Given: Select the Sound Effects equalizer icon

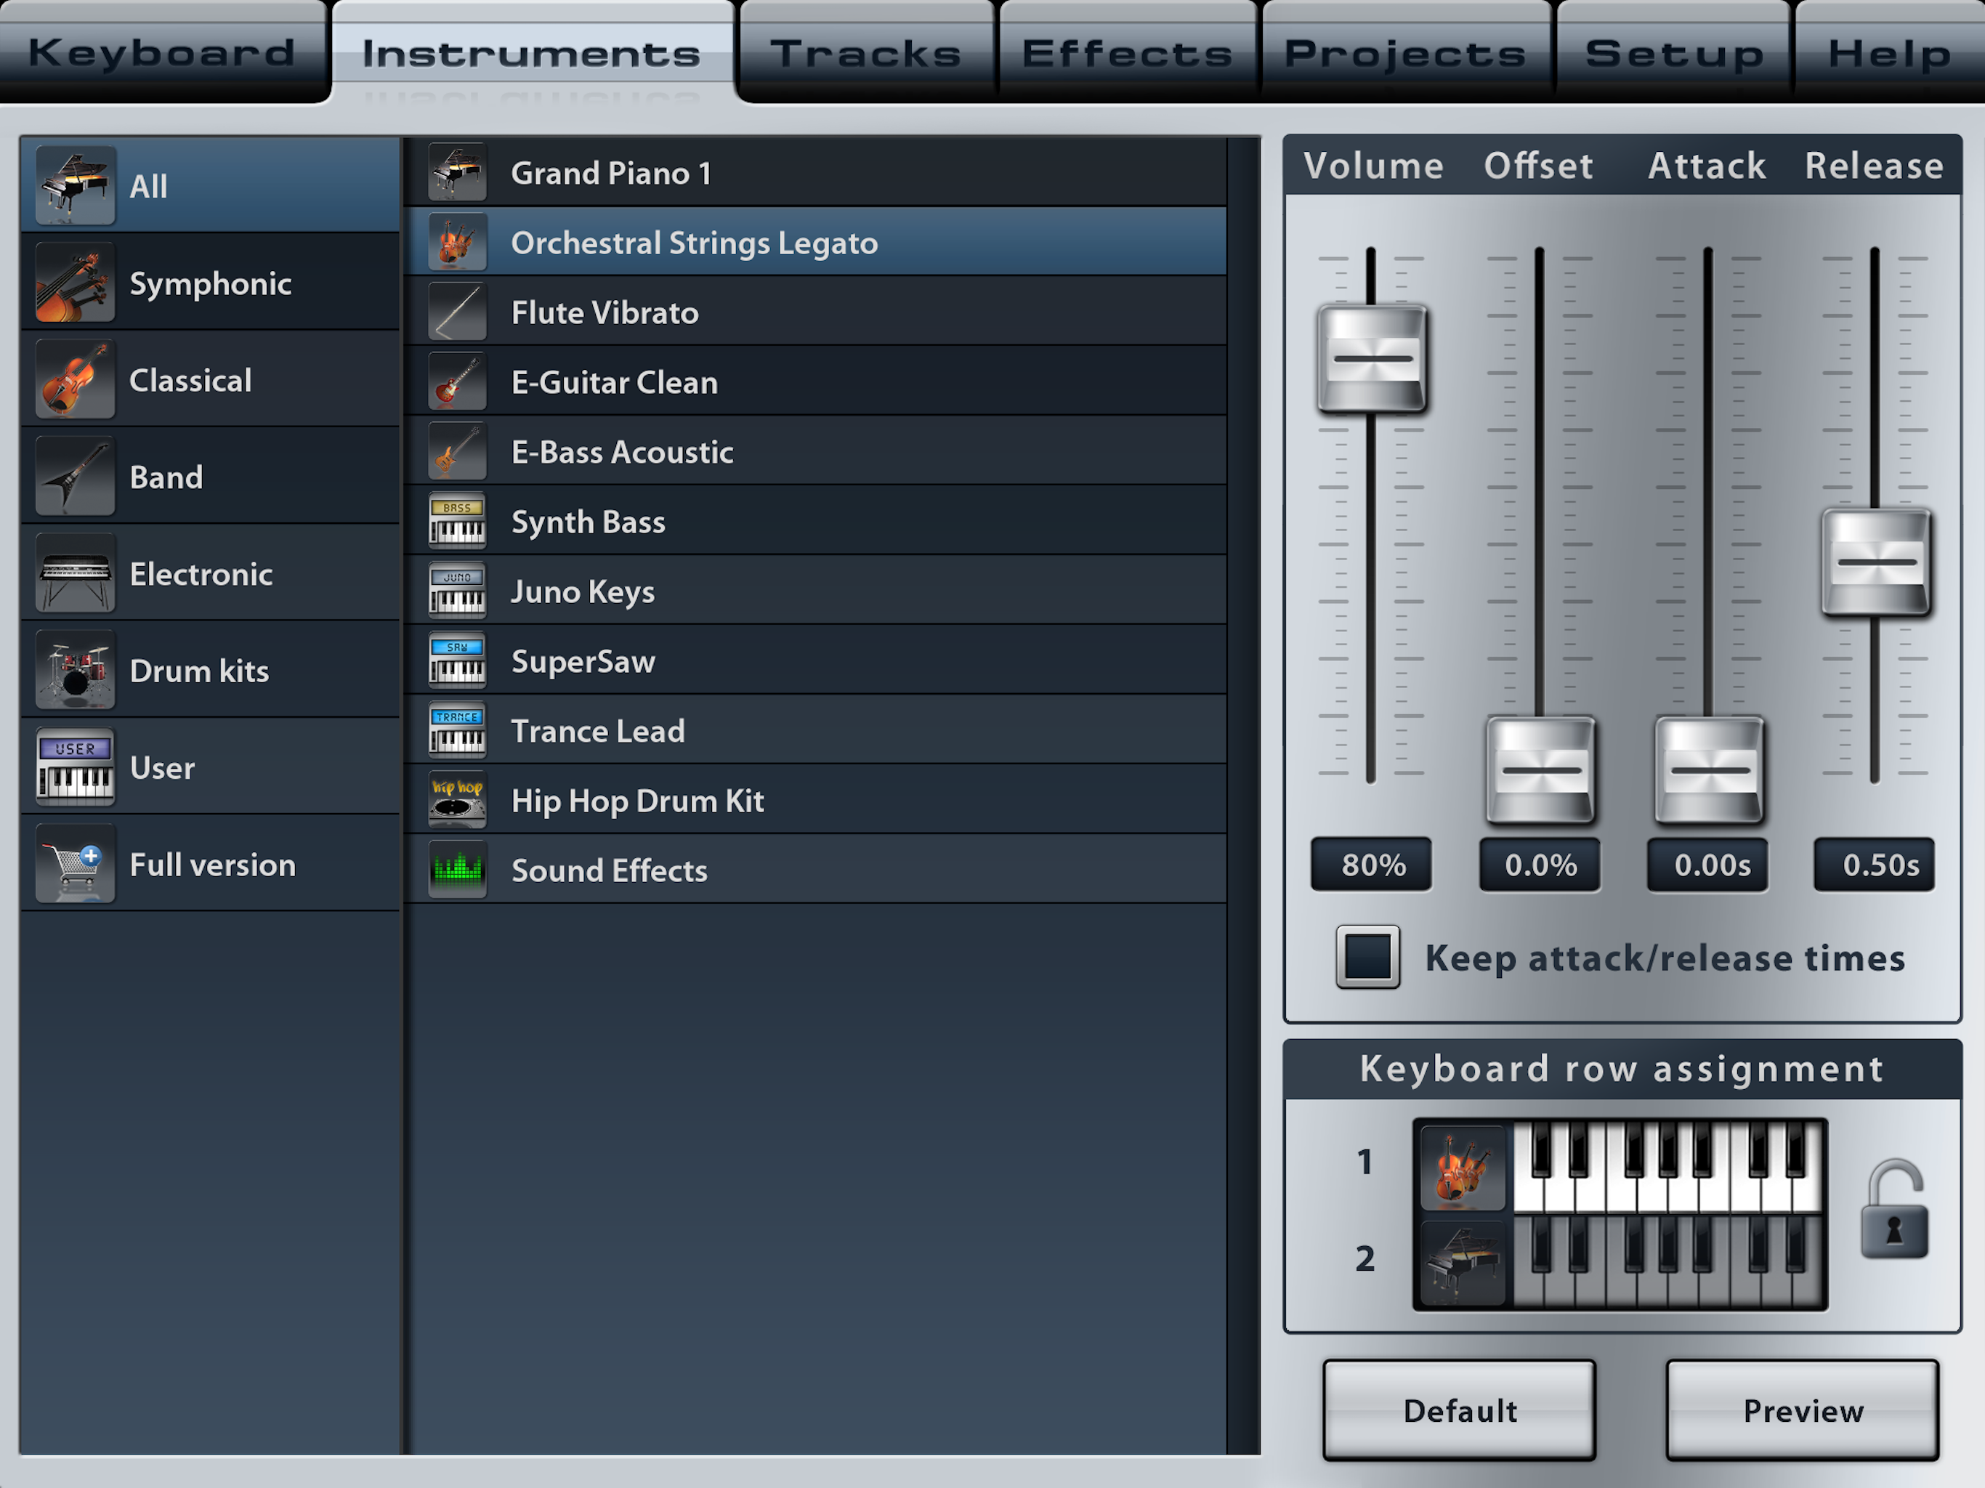Looking at the screenshot, I should (x=458, y=870).
